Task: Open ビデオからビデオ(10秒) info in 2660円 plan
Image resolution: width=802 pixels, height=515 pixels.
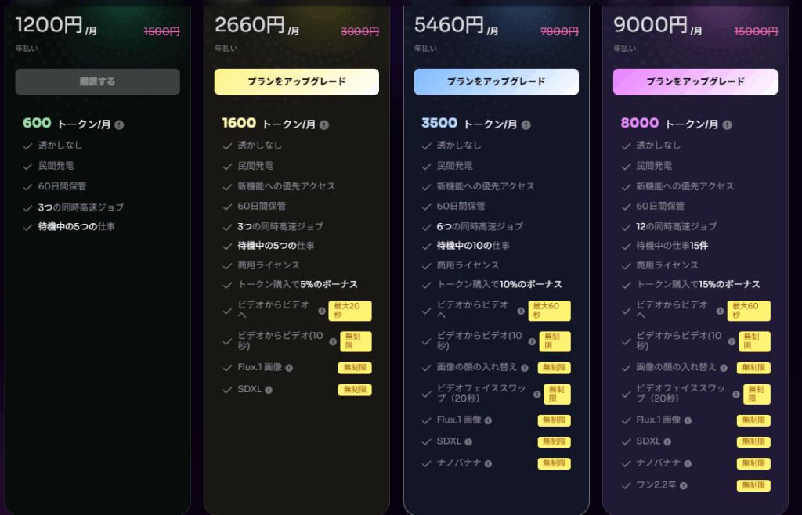Action: (x=333, y=342)
